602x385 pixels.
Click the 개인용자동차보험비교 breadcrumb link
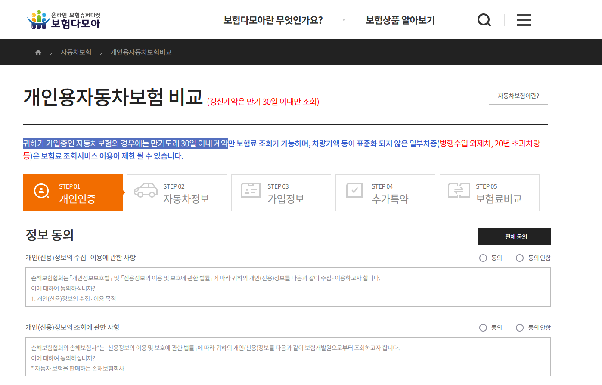[x=141, y=52]
